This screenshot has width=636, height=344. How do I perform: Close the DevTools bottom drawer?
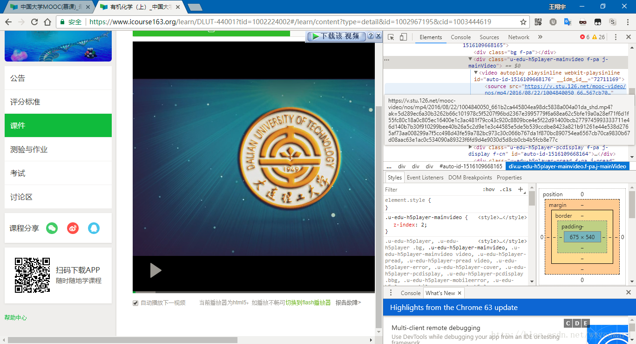coord(629,293)
